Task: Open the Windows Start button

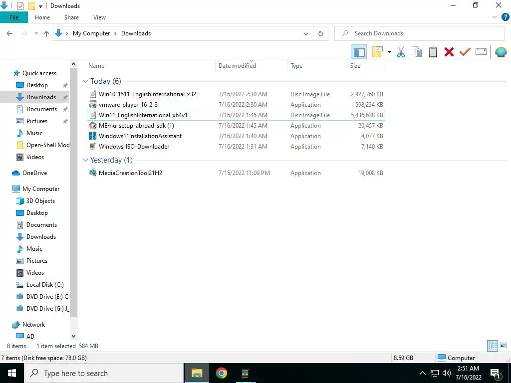Action: click(x=12, y=373)
